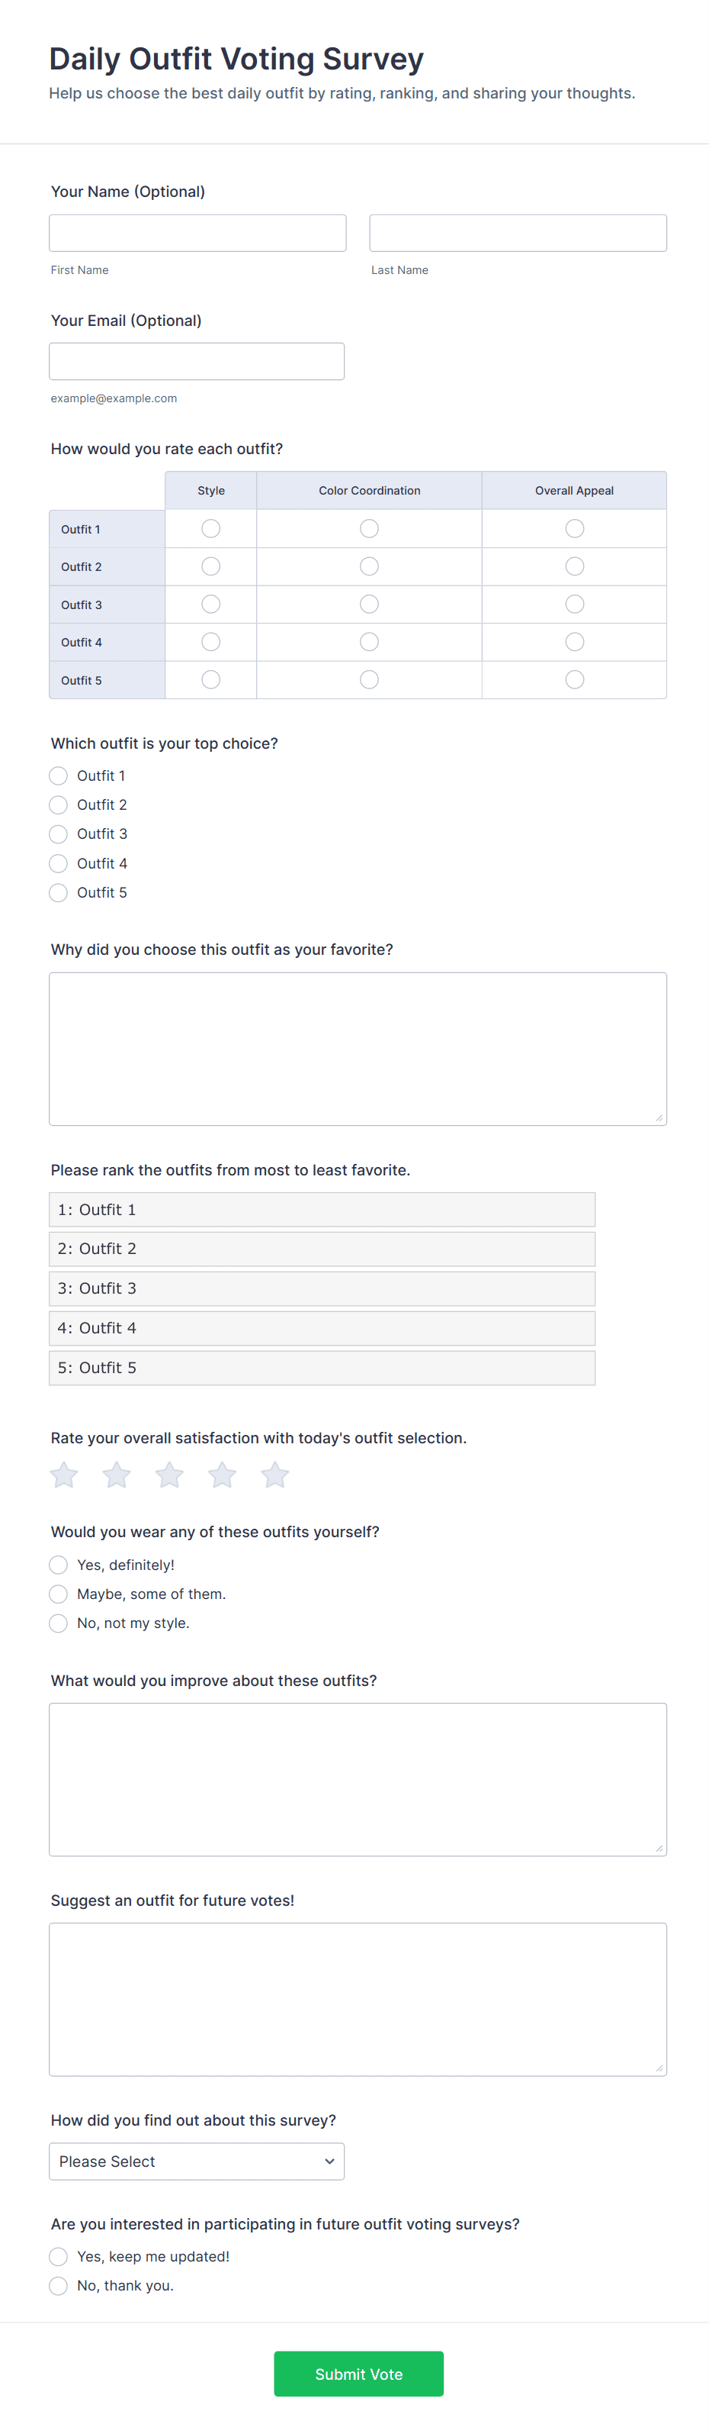Click the Submit Vote button
Viewport: 709px width, 2434px height.
tap(359, 2374)
